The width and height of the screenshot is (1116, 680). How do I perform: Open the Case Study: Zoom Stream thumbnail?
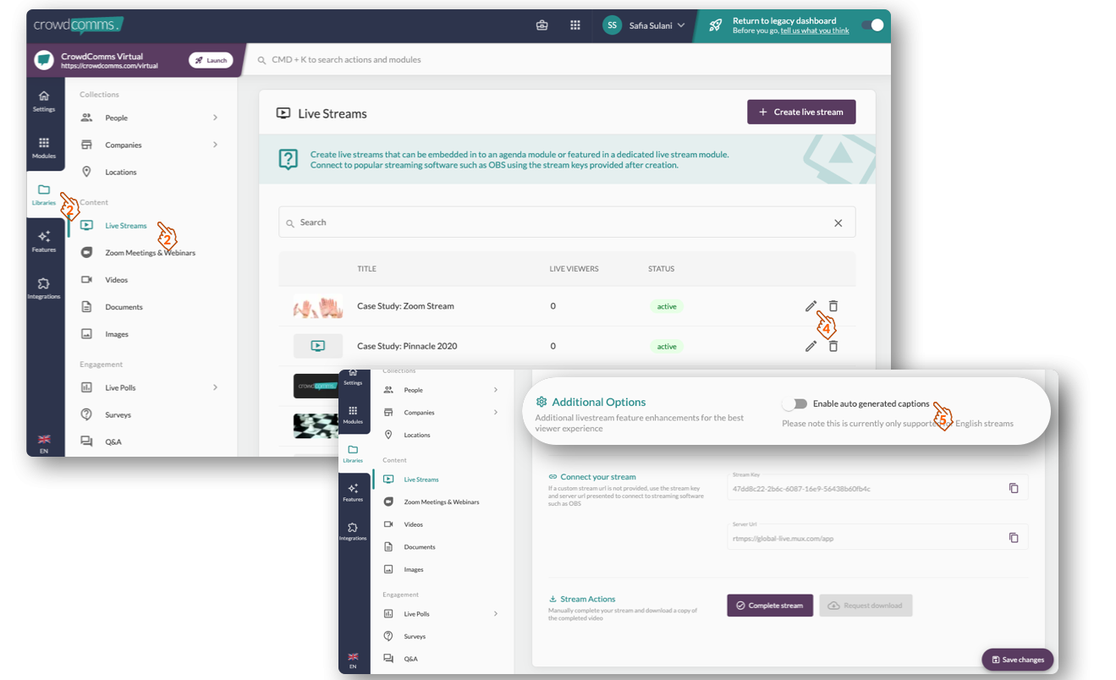[x=318, y=306]
